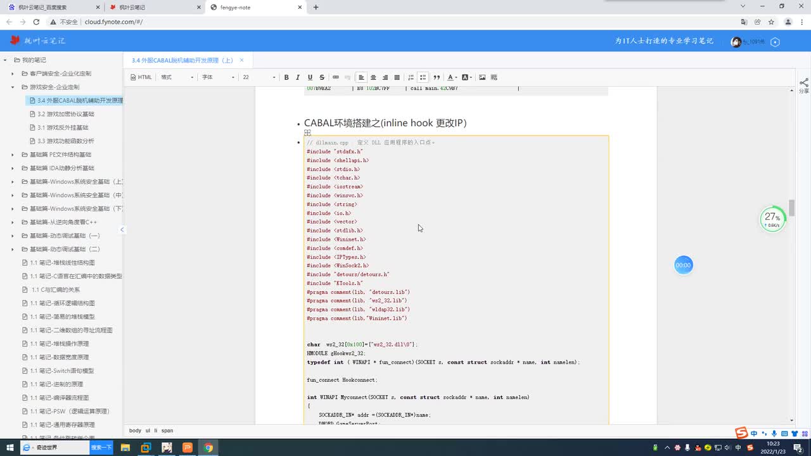
Task: Click the translate page icon
Action: coord(744,22)
